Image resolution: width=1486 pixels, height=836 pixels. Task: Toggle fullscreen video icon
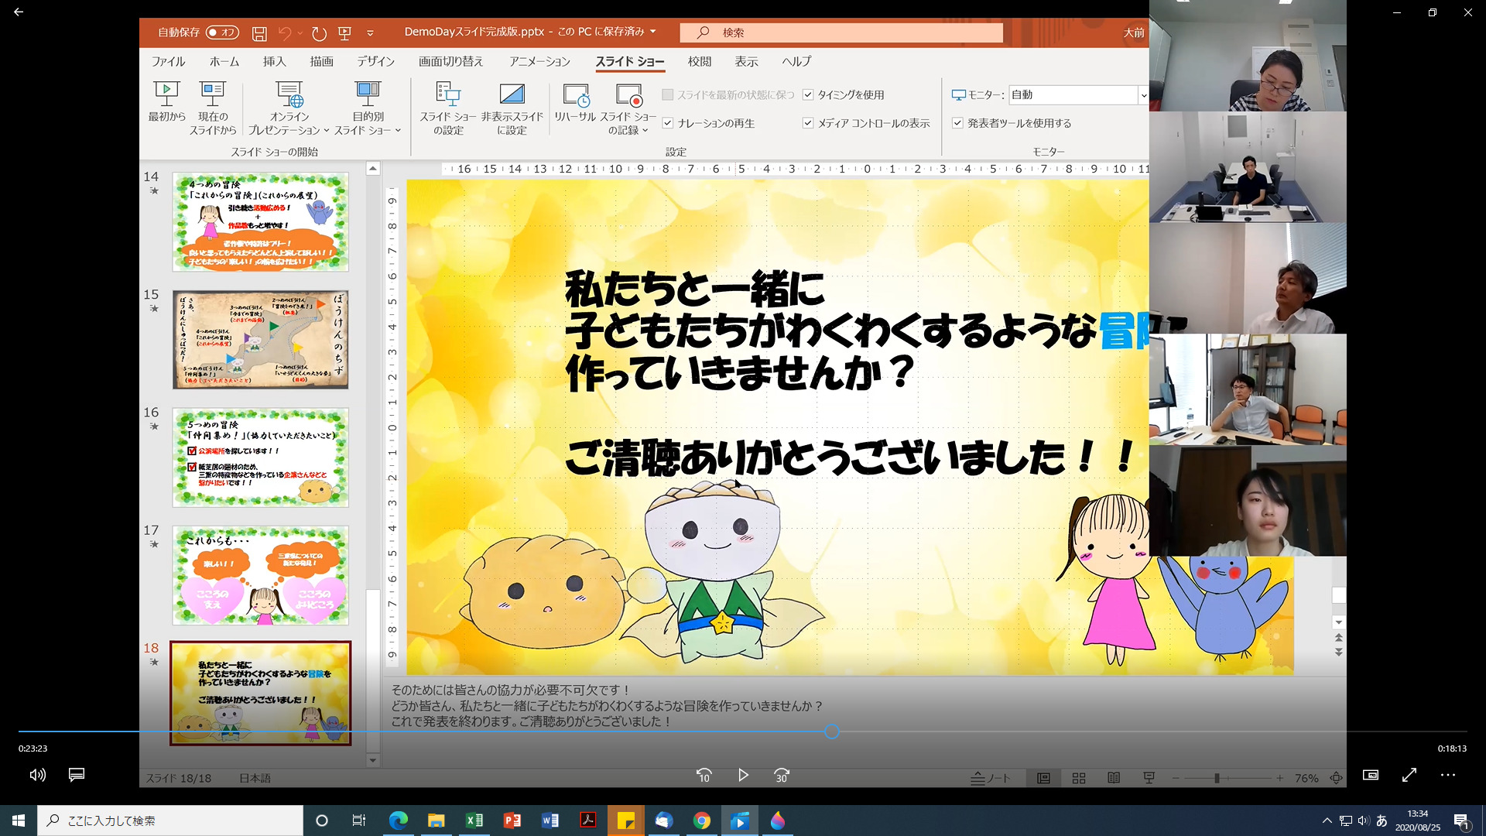[1409, 775]
